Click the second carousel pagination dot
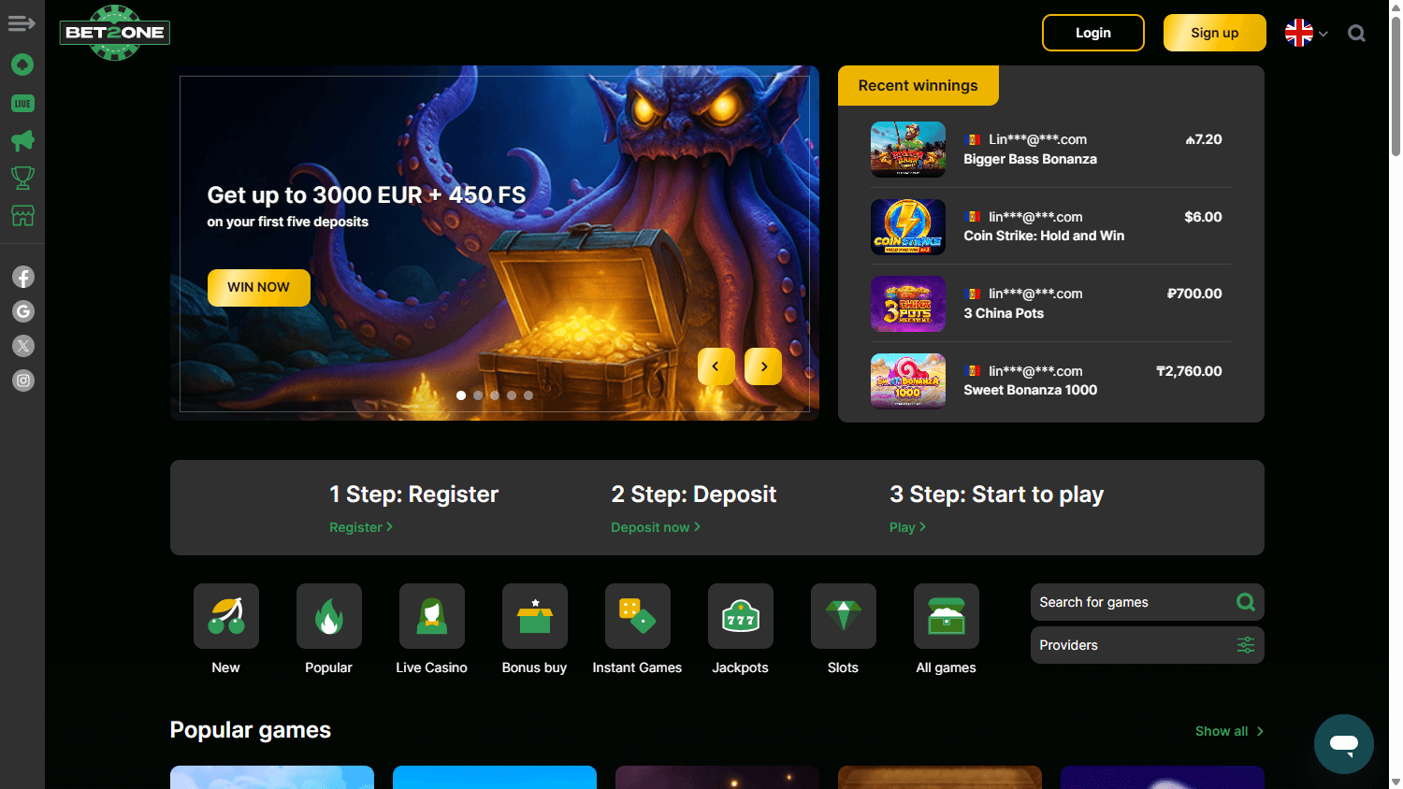 pos(478,395)
